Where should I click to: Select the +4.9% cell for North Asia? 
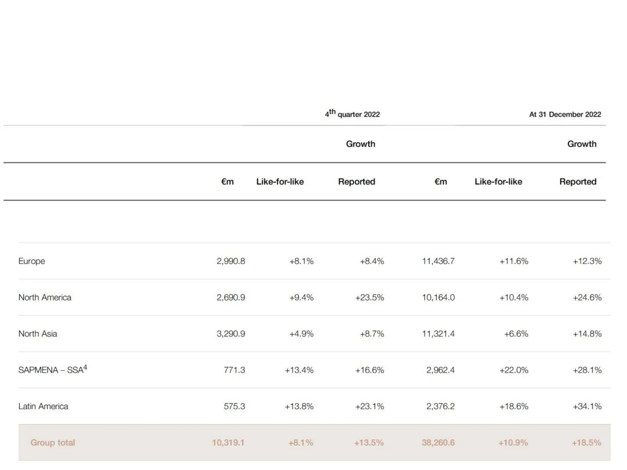(301, 334)
